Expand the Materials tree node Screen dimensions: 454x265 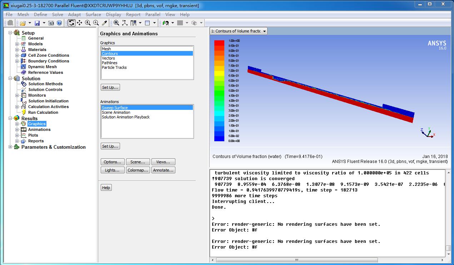(x=17, y=50)
